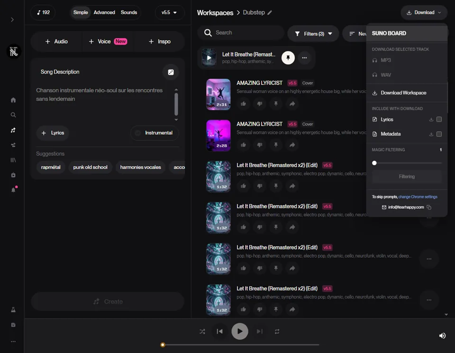Dislike second AMAZING LYRICIST track 2:28
This screenshot has height=353, width=455.
coord(260,145)
